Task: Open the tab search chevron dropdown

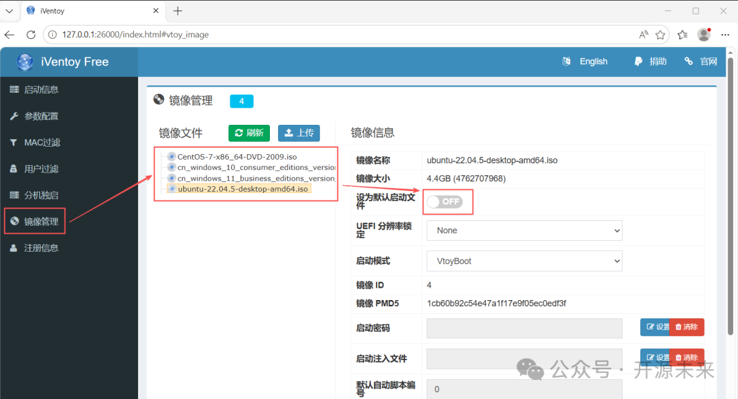Action: tap(10, 11)
